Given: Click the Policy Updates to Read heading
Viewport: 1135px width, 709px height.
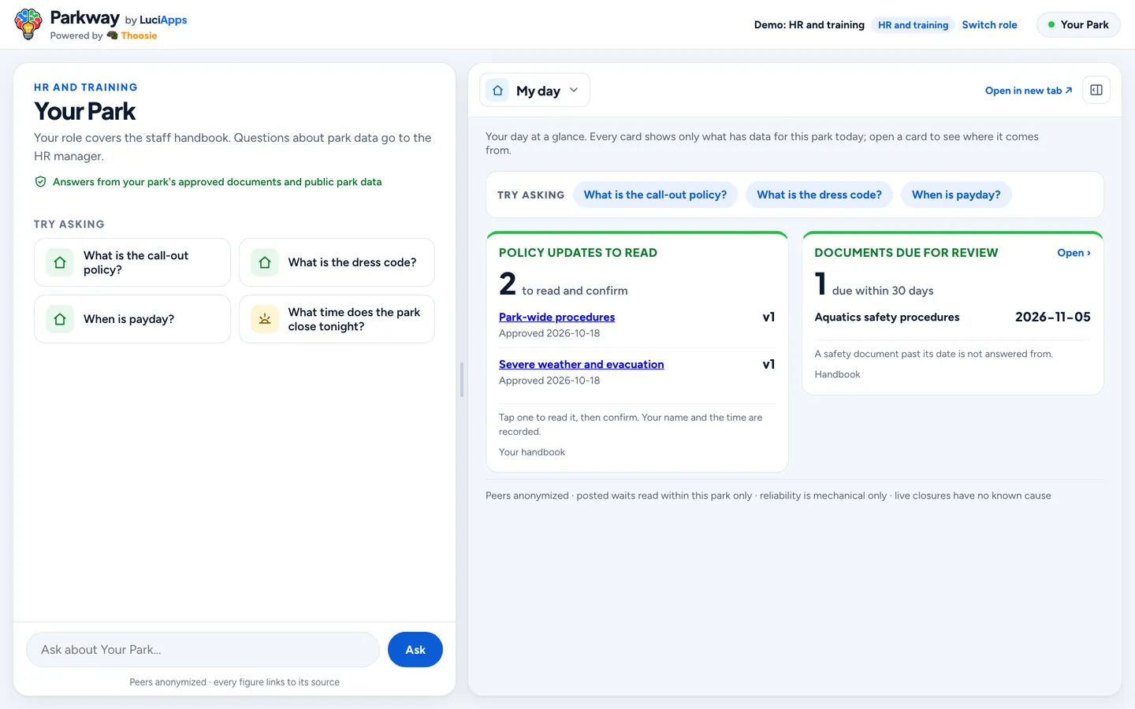Looking at the screenshot, I should (x=578, y=253).
